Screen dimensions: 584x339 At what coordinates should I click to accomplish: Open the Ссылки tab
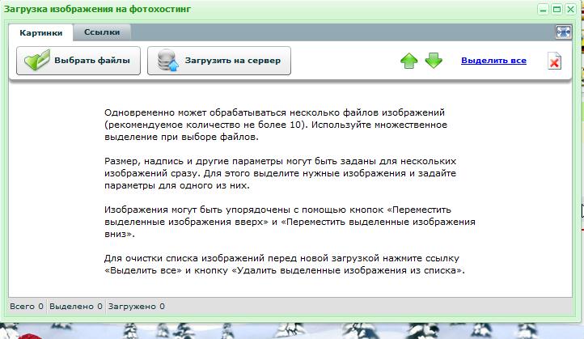click(102, 32)
